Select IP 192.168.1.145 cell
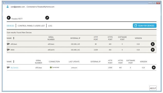 (x=75, y=44)
